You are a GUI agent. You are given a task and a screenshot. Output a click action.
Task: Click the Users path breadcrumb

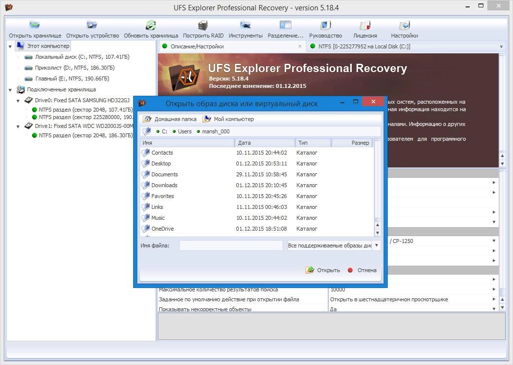point(182,131)
